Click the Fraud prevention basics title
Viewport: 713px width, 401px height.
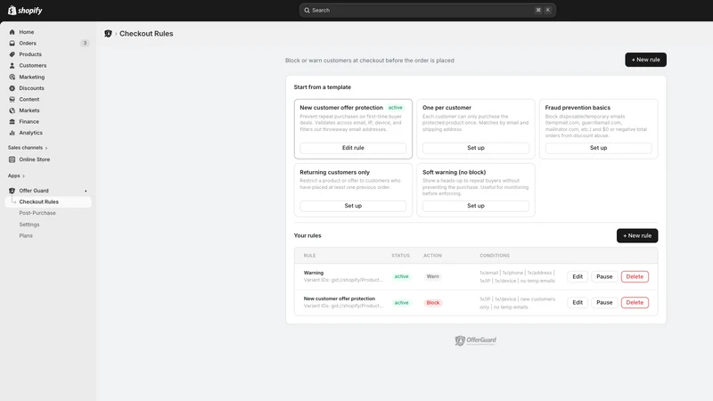point(578,108)
